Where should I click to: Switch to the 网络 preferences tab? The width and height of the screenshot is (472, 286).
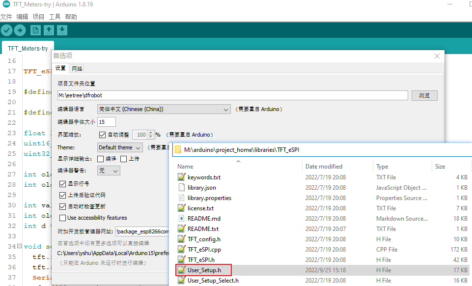pos(77,69)
